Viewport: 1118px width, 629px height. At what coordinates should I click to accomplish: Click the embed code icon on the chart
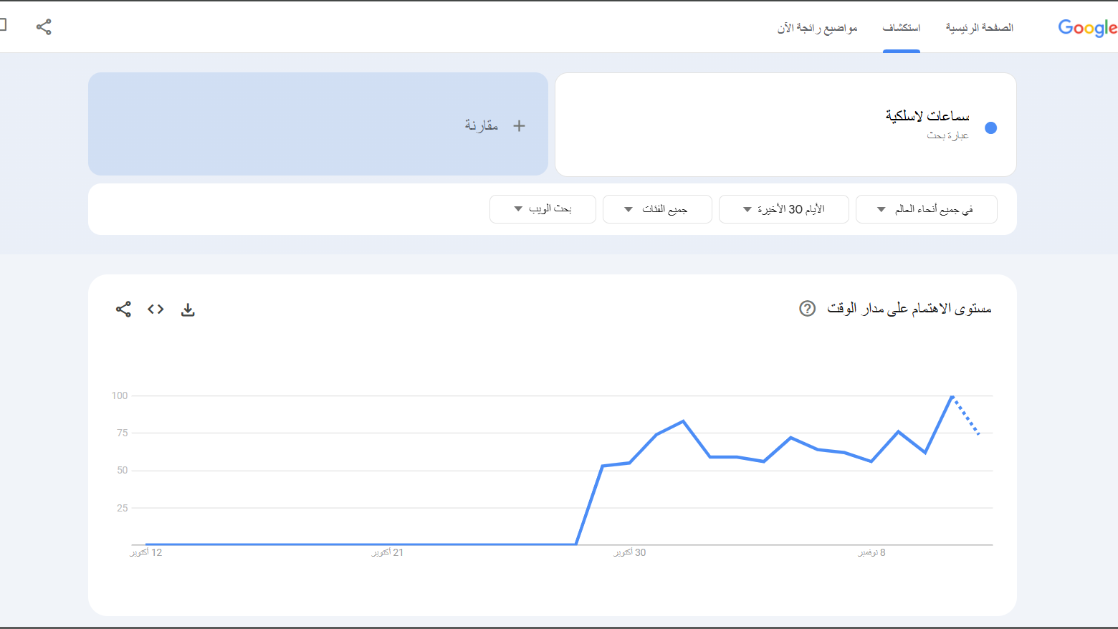(x=155, y=309)
